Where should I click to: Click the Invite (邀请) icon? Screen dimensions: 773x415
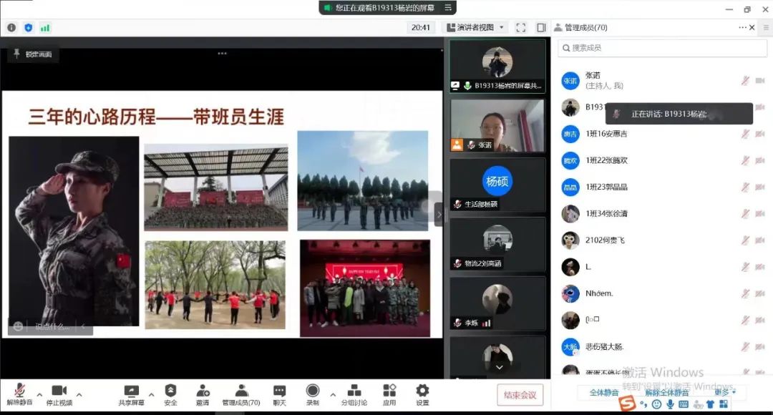click(203, 391)
